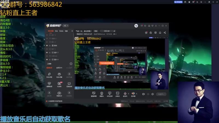219x123 pixels.
Task: Toggle visibility eye of 图片 4 source
Action: coord(47,60)
